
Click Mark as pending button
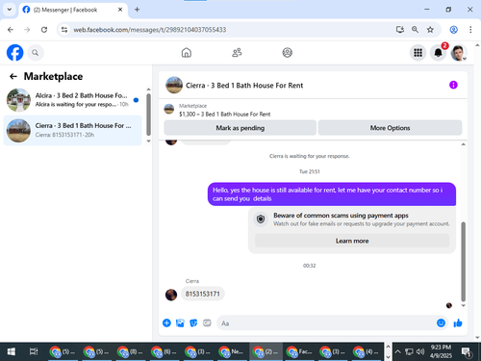(240, 128)
